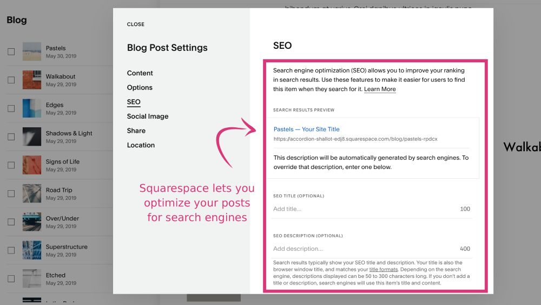541x305 pixels.
Task: Focus the SEO title Add title field
Action: pyautogui.click(x=372, y=209)
